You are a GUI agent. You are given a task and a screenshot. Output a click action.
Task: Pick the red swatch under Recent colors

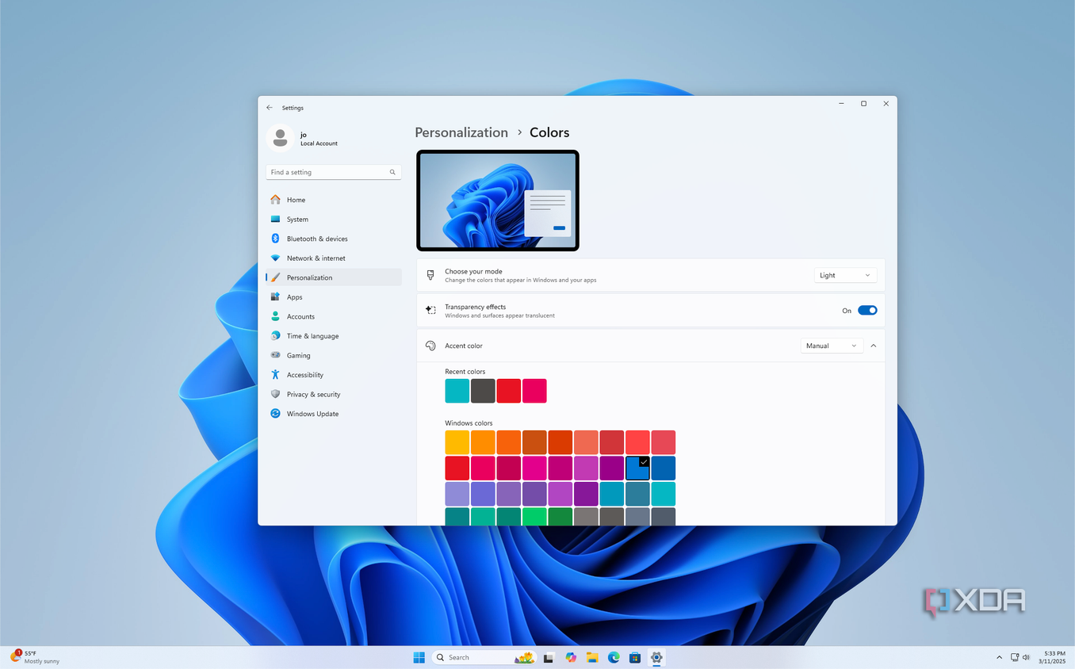tap(509, 391)
